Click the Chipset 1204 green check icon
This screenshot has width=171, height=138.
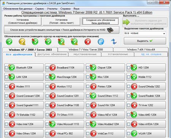pyautogui.click(x=93, y=67)
